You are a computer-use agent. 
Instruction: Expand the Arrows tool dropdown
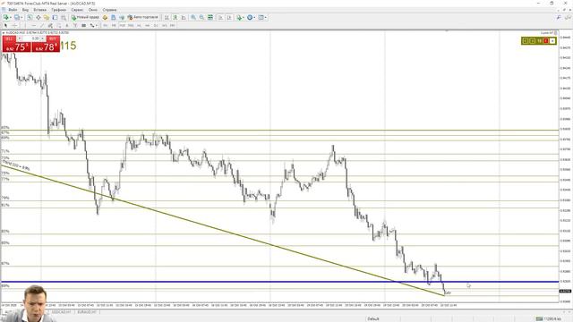click(x=97, y=26)
